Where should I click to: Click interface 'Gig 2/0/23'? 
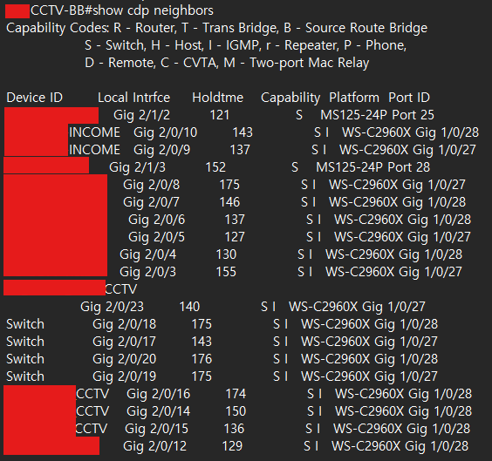(112, 307)
